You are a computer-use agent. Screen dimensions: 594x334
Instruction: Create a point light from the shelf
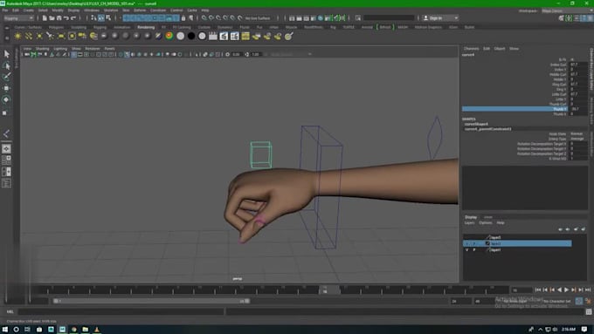tap(39, 36)
